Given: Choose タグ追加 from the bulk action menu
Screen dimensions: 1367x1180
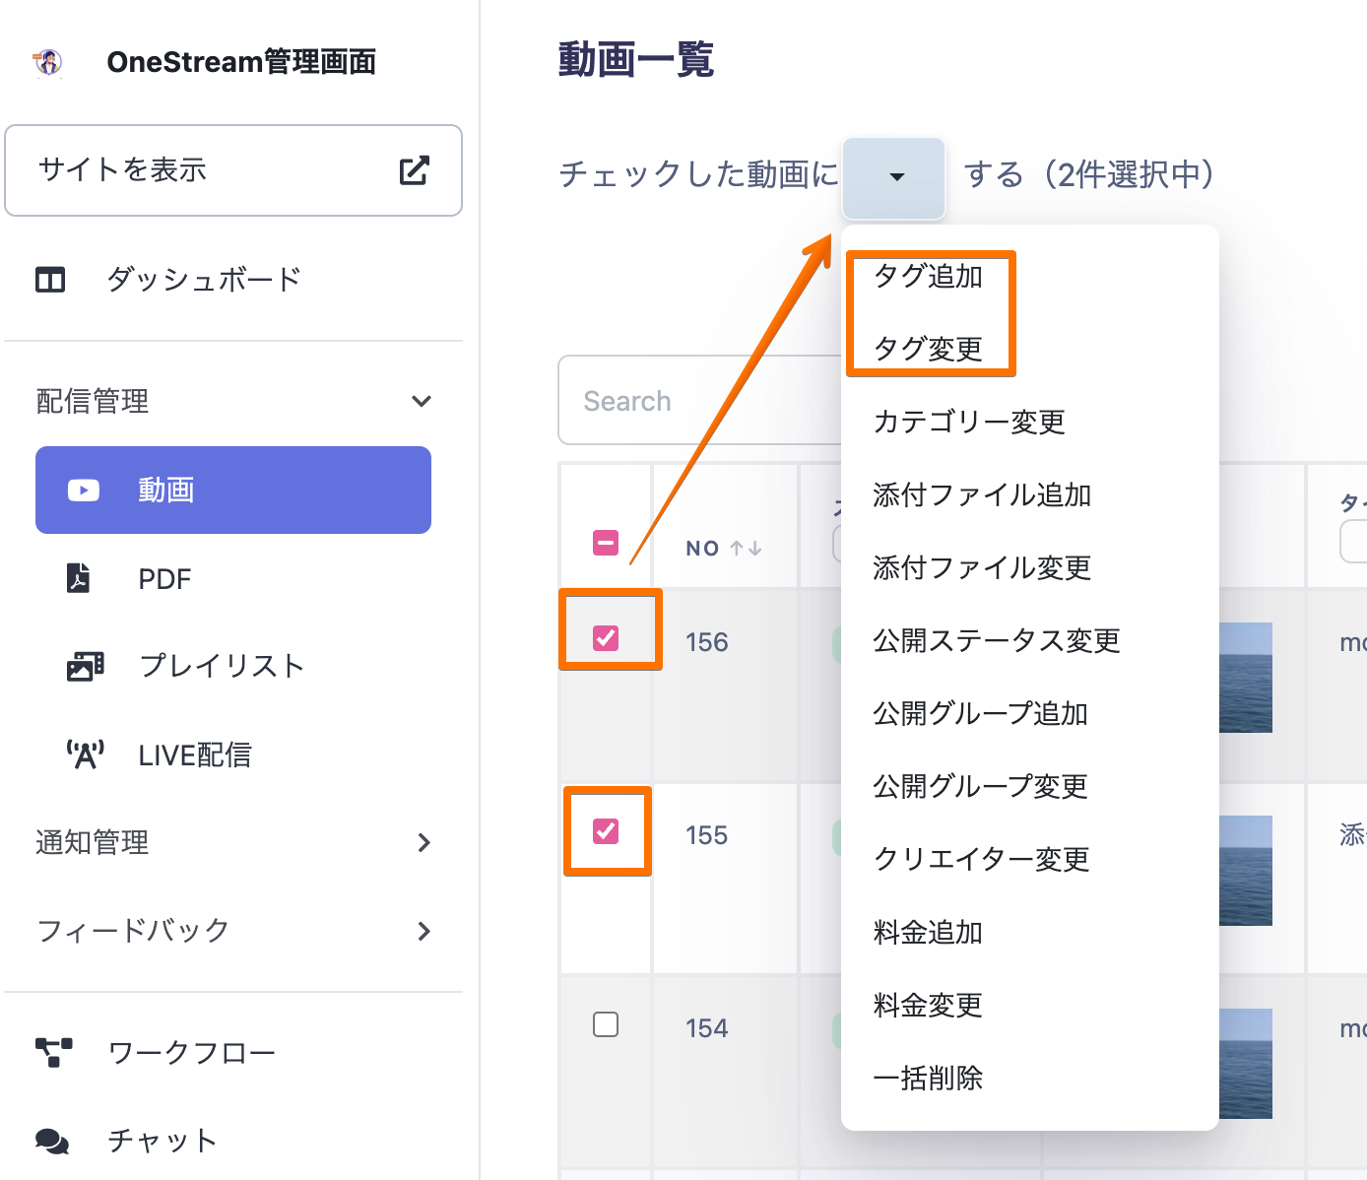Looking at the screenshot, I should (x=928, y=277).
